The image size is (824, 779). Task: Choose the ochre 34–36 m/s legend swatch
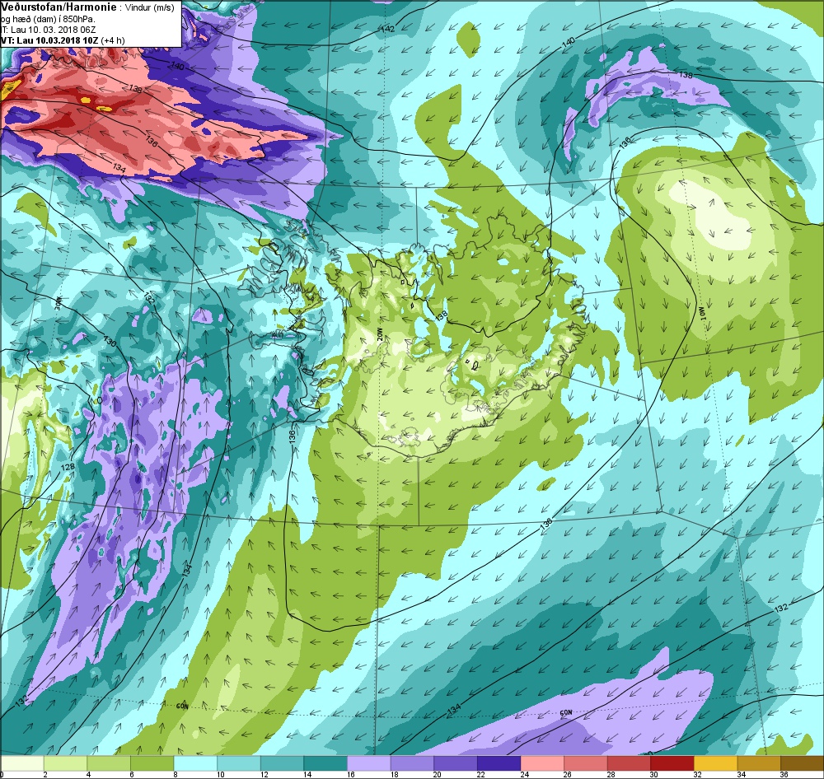(x=759, y=763)
